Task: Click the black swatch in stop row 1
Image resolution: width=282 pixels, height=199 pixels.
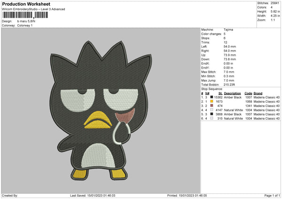Action: coord(211,97)
